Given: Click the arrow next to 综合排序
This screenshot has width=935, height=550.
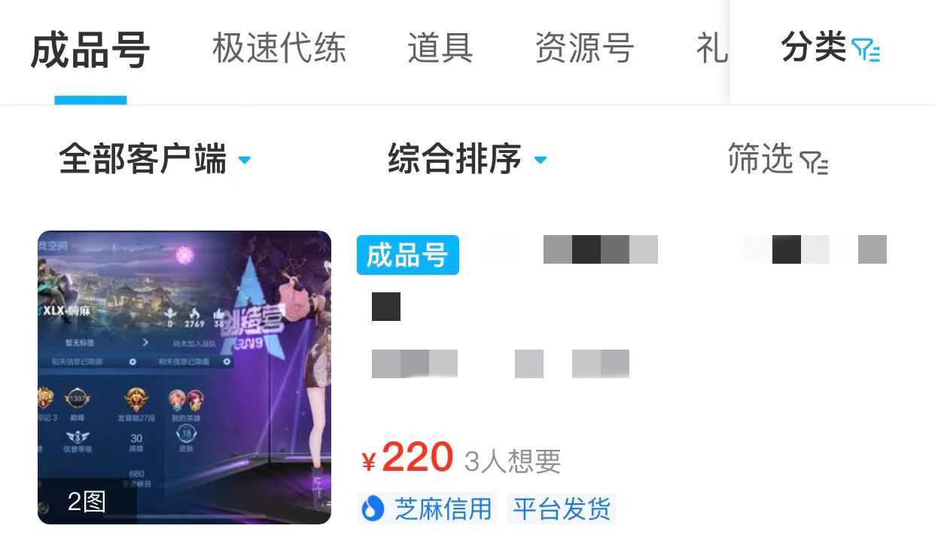Looking at the screenshot, I should click(x=540, y=160).
